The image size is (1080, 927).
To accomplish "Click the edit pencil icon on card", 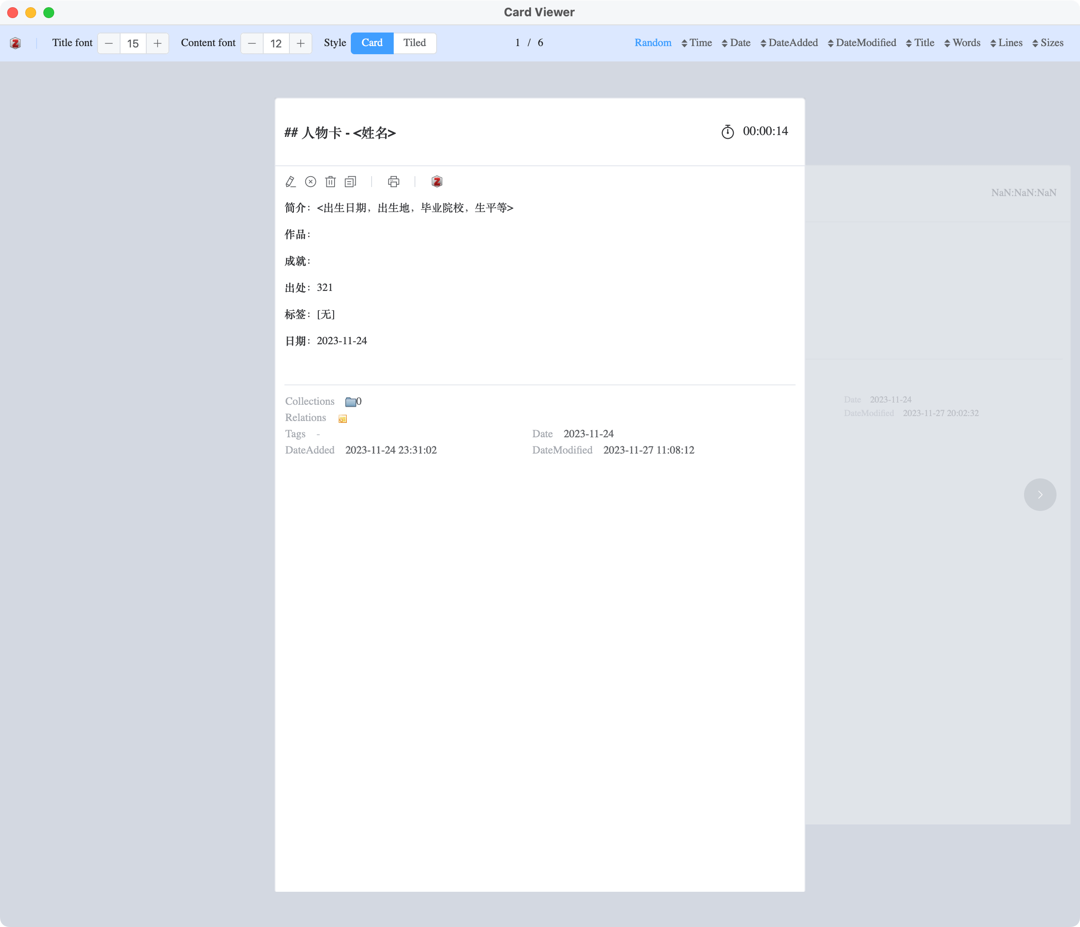I will coord(290,182).
